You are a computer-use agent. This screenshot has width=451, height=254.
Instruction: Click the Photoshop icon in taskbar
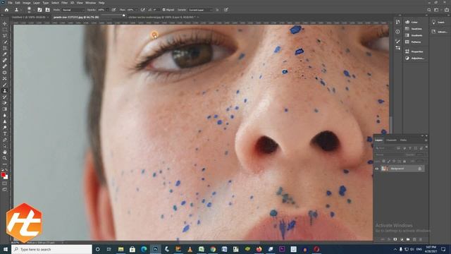(x=155, y=249)
